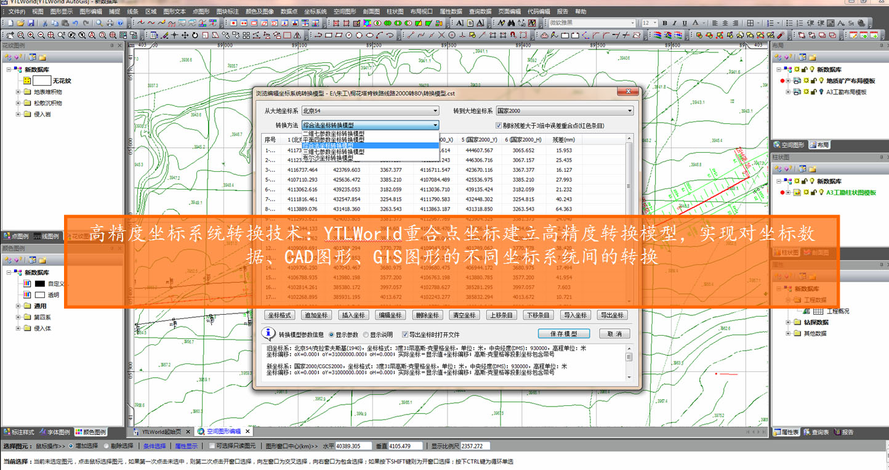Click the Open folder icon in toolbar
Image resolution: width=889 pixels, height=470 pixels.
(x=20, y=23)
